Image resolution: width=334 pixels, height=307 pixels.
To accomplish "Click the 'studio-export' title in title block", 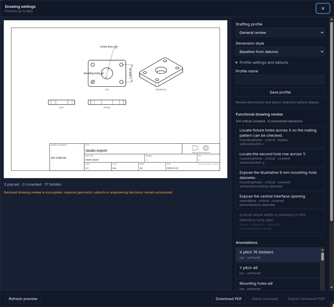I will point(96,150).
